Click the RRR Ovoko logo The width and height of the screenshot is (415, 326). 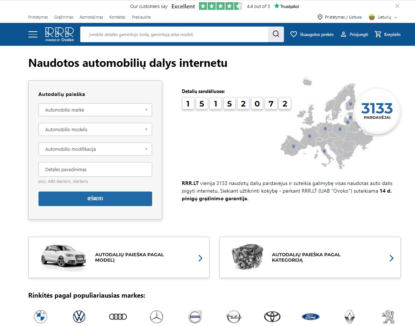(60, 35)
